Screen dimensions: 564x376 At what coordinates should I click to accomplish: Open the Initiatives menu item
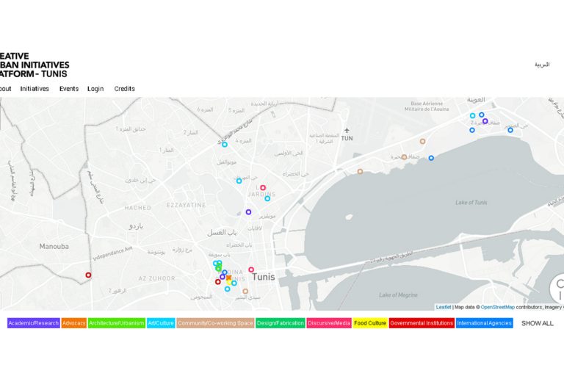[x=35, y=89]
